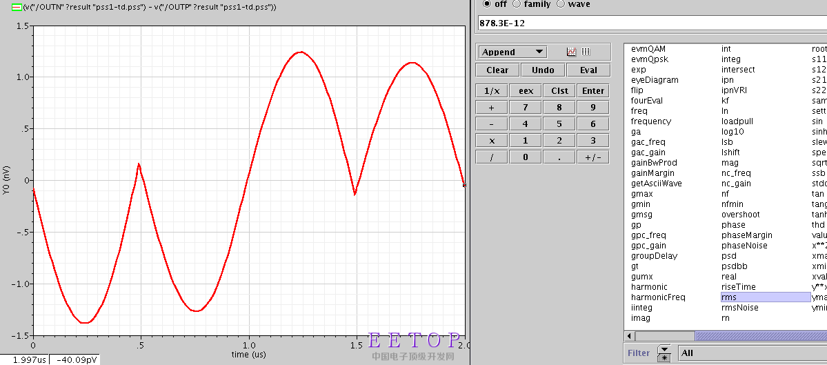The height and width of the screenshot is (365, 827).
Task: Select the intersect function
Action: coord(738,70)
